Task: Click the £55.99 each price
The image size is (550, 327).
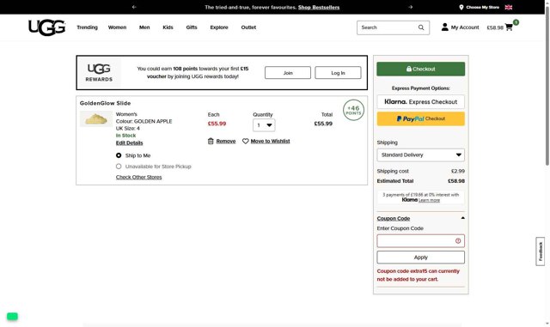Action: point(217,124)
